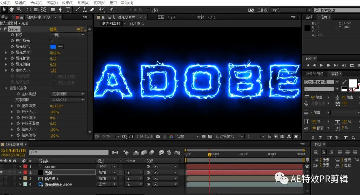Open the resolution 完整 dropdown
The width and height of the screenshot is (360, 195).
[187, 136]
